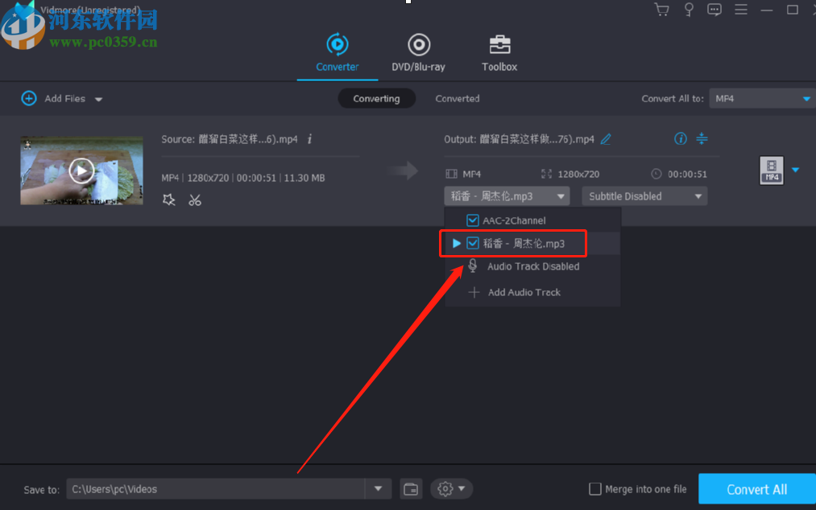The height and width of the screenshot is (510, 816).
Task: Play the video thumbnail preview
Action: pyautogui.click(x=81, y=170)
